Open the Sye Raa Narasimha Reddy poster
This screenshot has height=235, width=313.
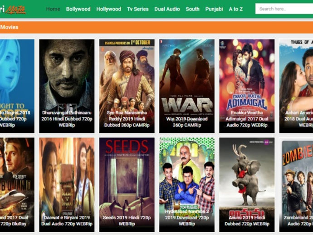click(x=127, y=86)
